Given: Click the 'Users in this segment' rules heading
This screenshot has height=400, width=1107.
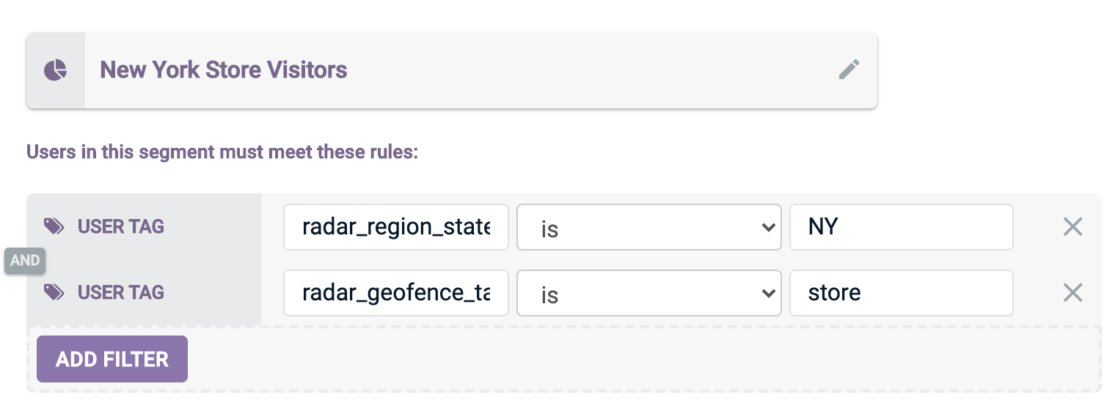Looking at the screenshot, I should point(222,152).
